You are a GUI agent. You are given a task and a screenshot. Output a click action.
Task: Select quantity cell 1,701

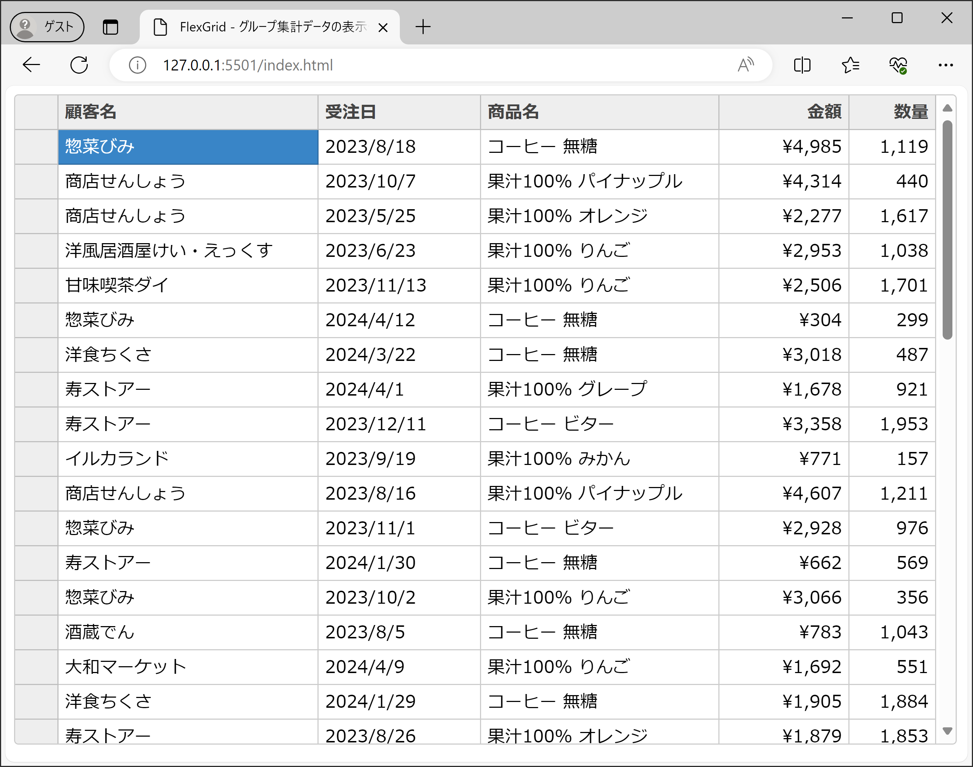pyautogui.click(x=892, y=286)
